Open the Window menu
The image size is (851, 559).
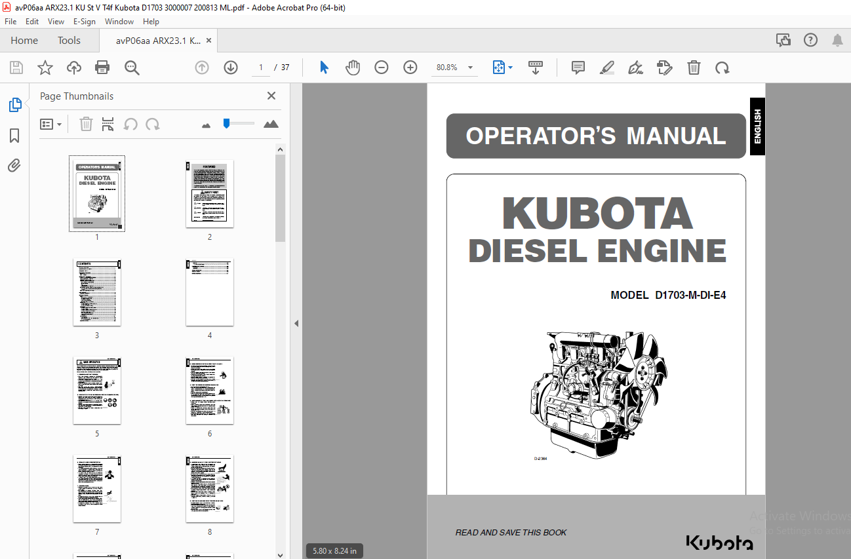tap(119, 21)
